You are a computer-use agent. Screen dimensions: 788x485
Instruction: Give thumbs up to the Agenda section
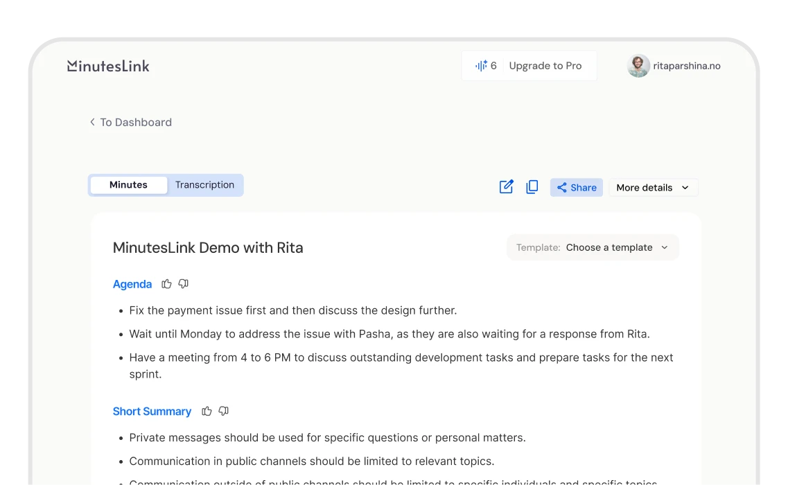(x=166, y=284)
